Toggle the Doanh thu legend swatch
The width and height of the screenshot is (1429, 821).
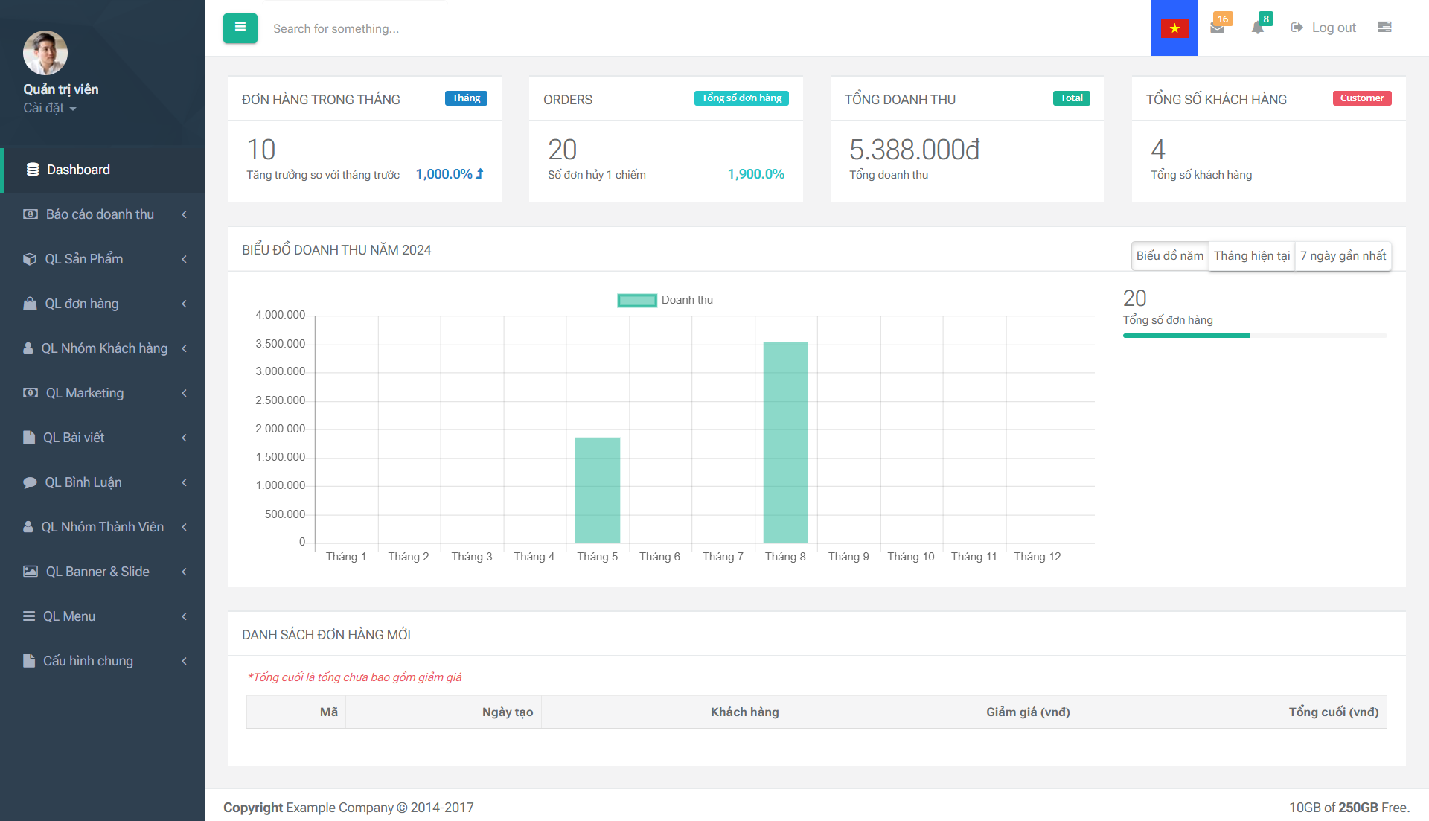(637, 300)
